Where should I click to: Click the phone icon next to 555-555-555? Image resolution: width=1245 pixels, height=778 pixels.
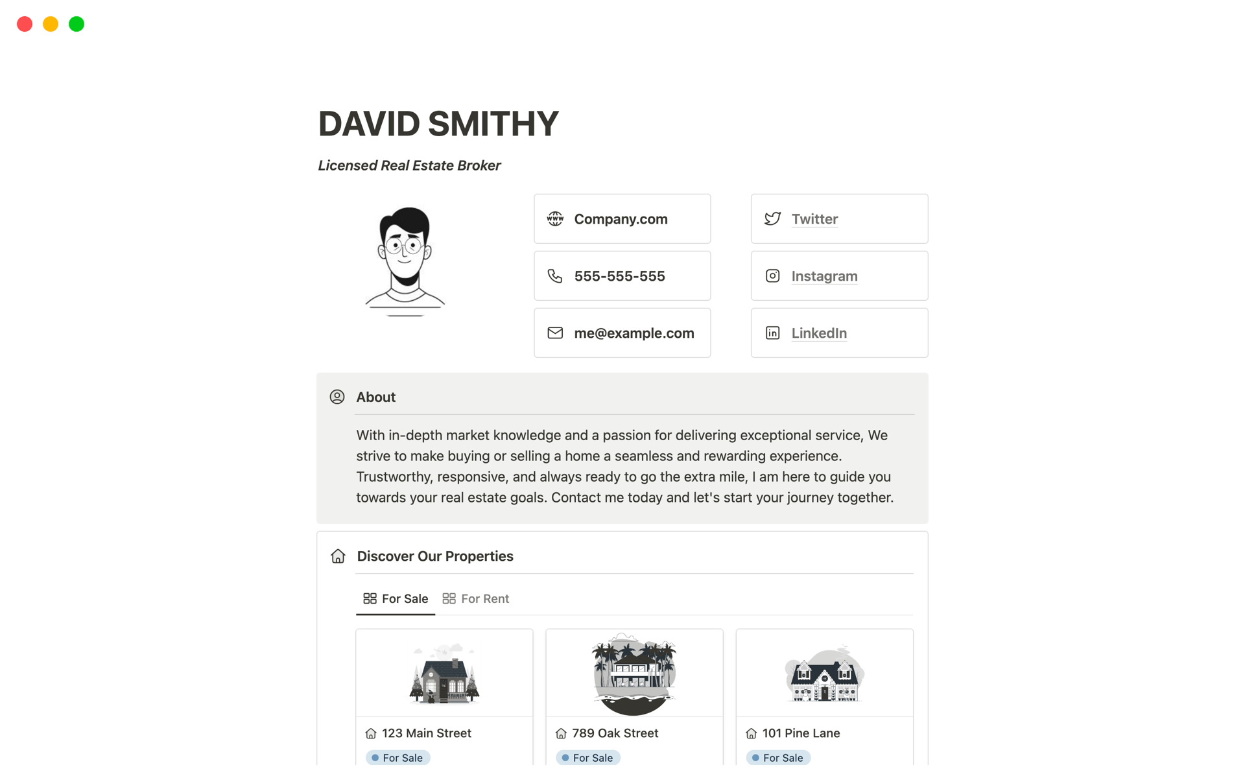(x=555, y=276)
